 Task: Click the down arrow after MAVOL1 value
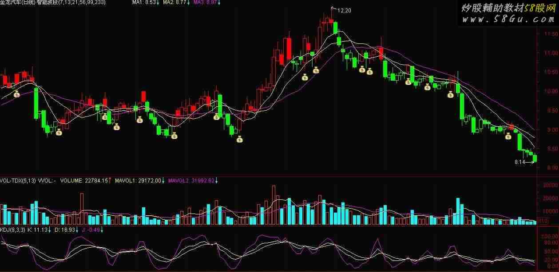click(x=163, y=181)
